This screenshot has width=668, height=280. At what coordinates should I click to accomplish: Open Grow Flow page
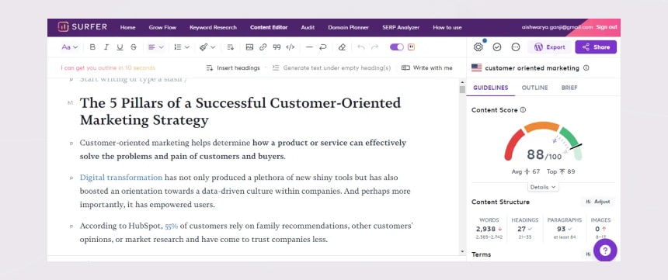[162, 27]
